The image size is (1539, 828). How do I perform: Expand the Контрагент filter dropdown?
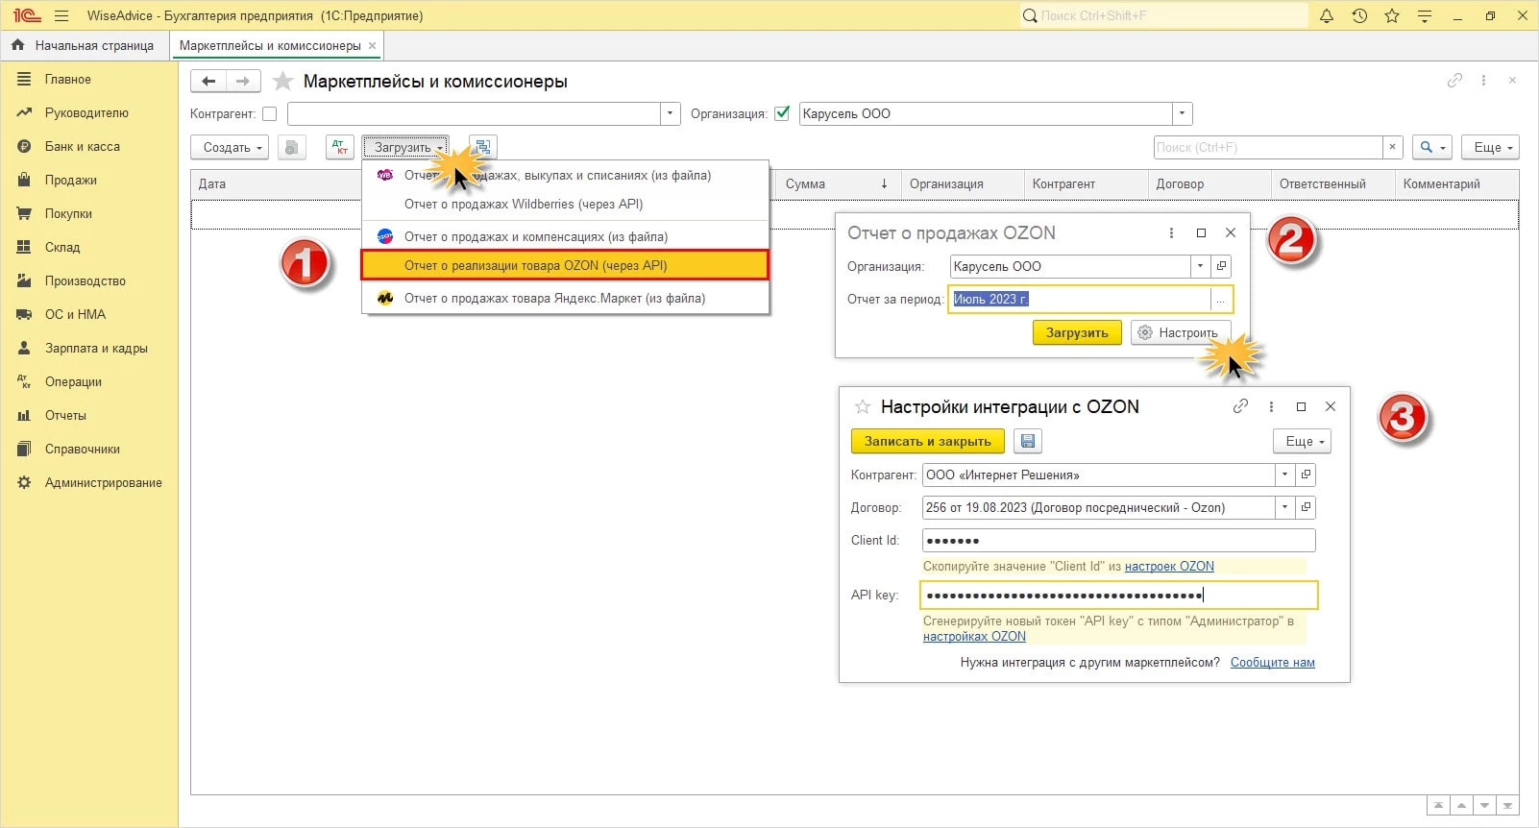[x=671, y=113]
